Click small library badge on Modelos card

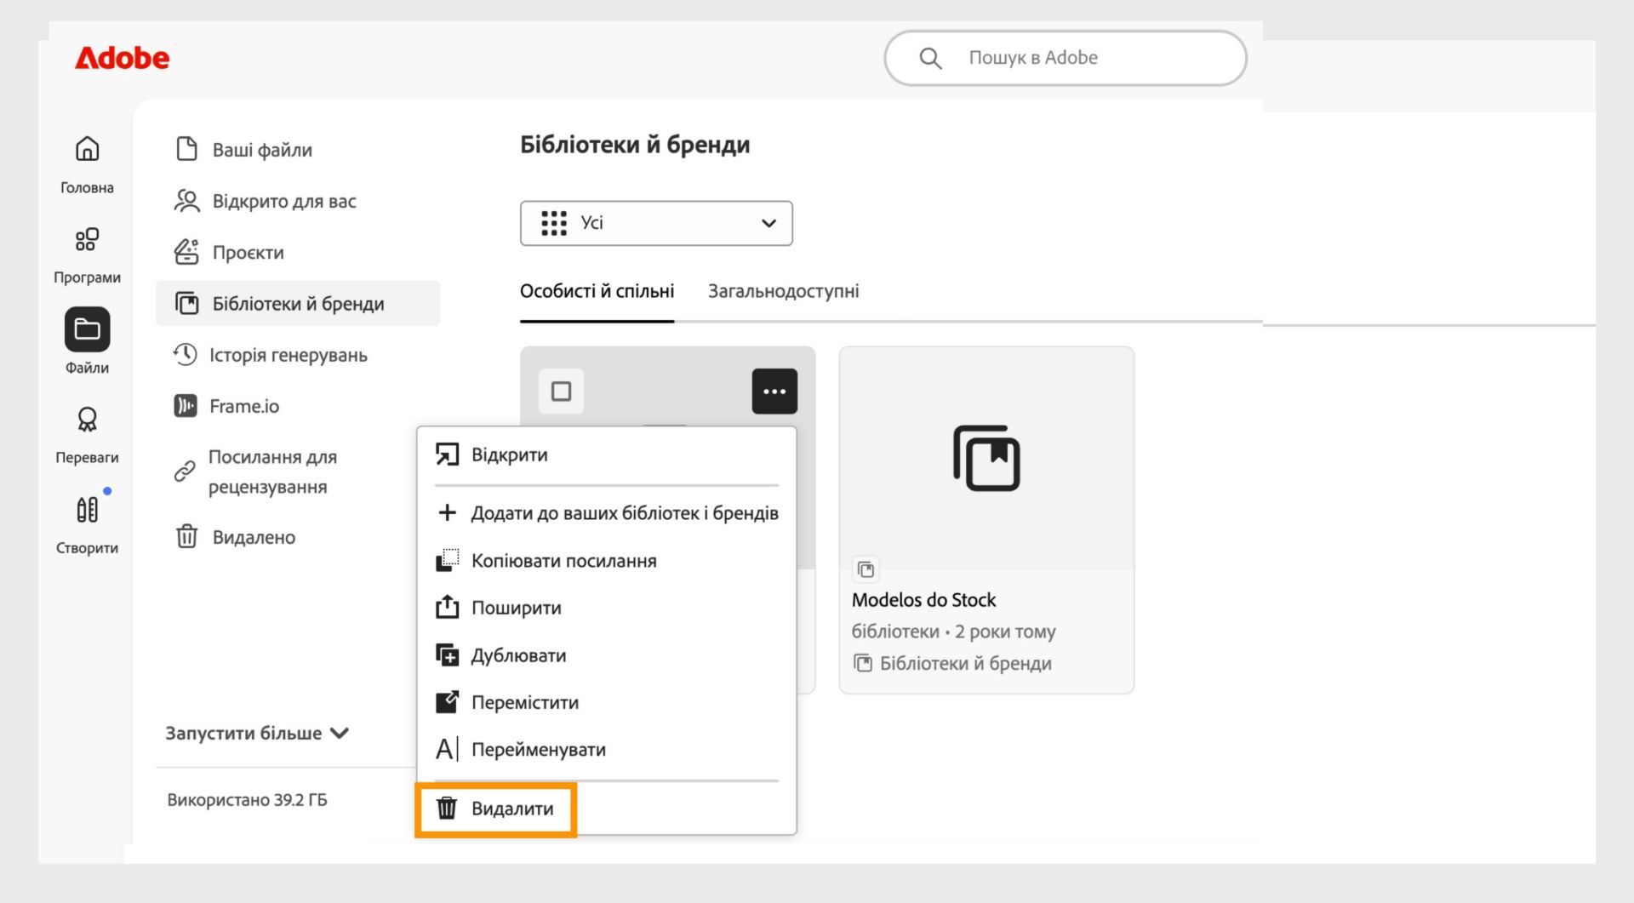pyautogui.click(x=865, y=569)
